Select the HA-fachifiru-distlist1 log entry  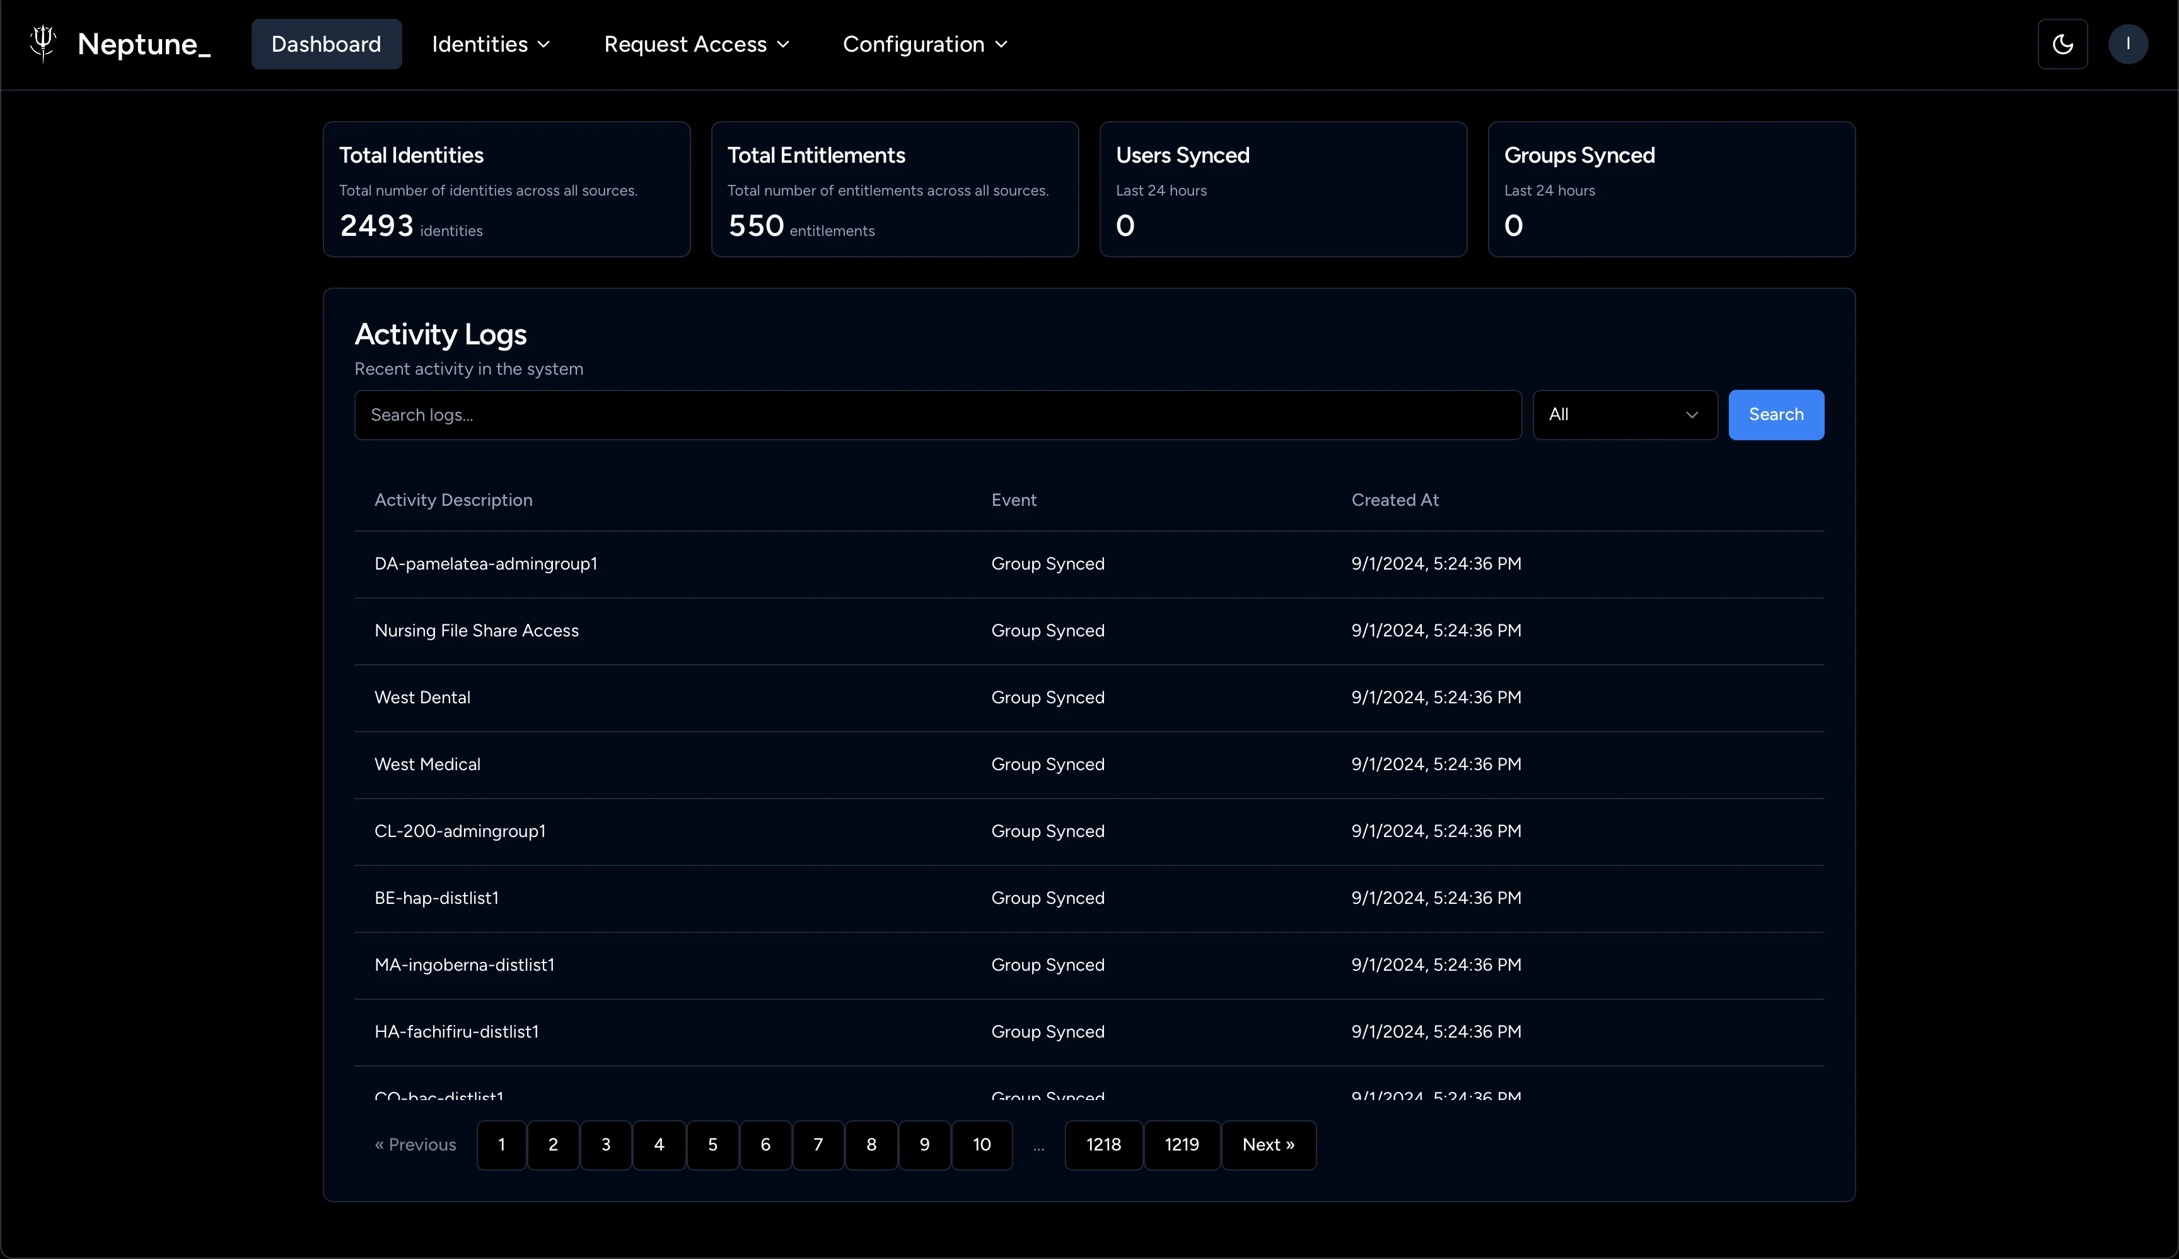1089,1033
